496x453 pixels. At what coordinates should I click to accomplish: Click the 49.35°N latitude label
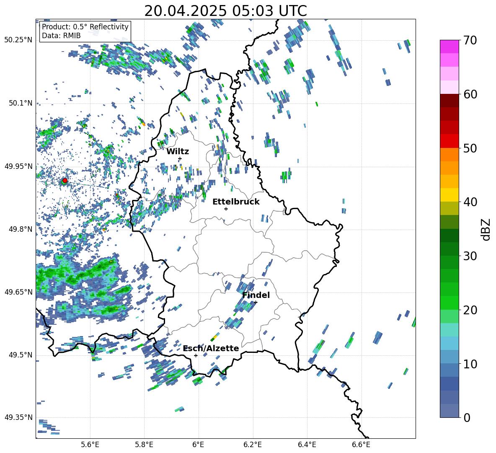[x=18, y=417]
